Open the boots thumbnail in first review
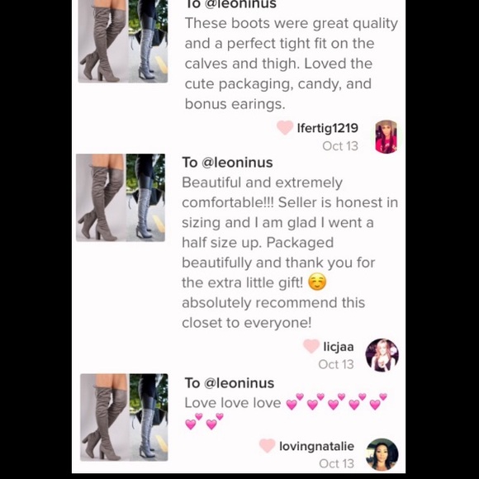Viewport: 479px width, 479px height. click(x=123, y=41)
